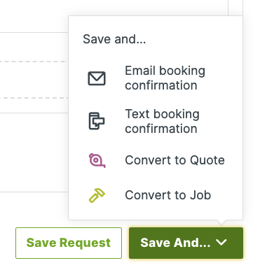Screen dimensions: 253x277
Task: Click the green Save And... button label
Action: coord(175,243)
